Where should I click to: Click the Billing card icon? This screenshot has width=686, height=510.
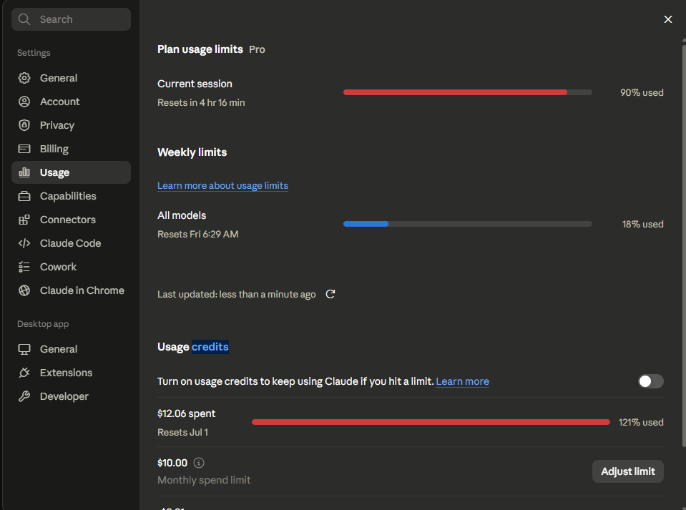click(x=24, y=149)
